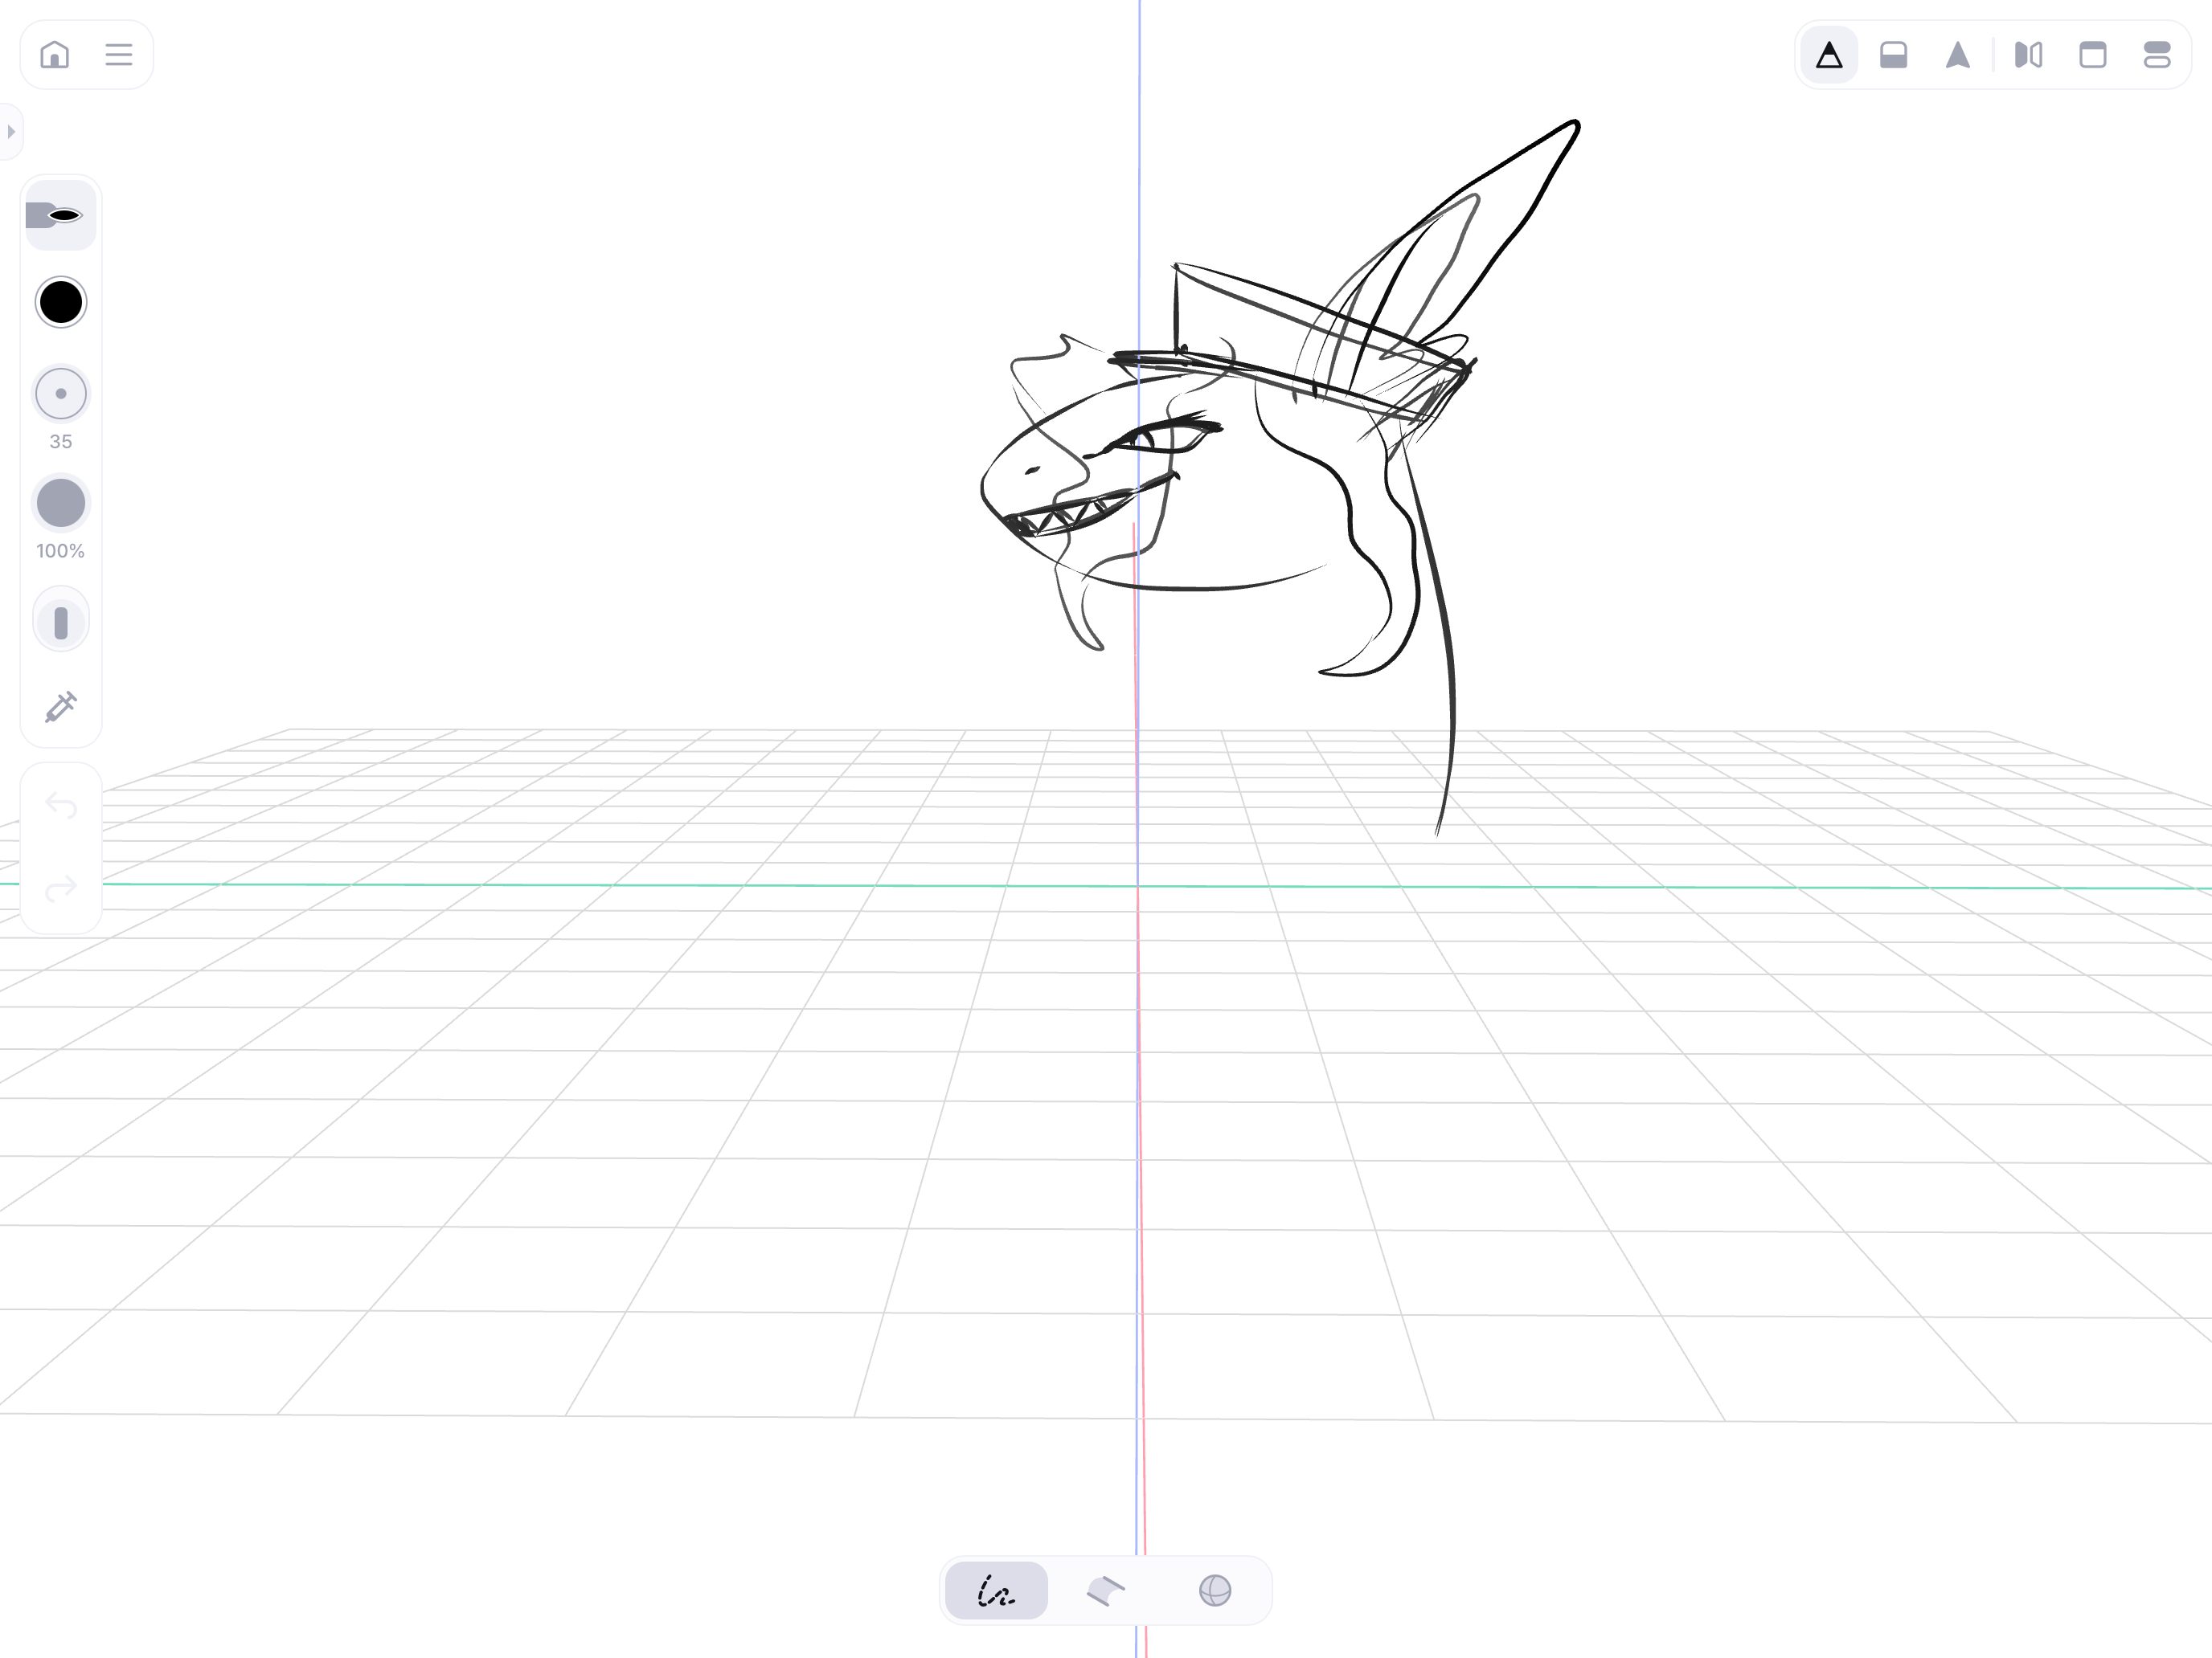Viewport: 2212px width, 1658px height.
Task: Open the black color swatch picker
Action: (x=61, y=302)
